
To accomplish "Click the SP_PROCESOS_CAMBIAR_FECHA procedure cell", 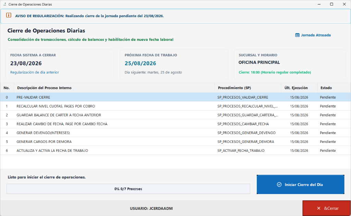I will click(243, 124).
